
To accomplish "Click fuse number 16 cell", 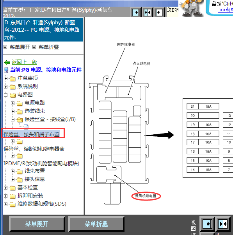I will pos(192,151).
